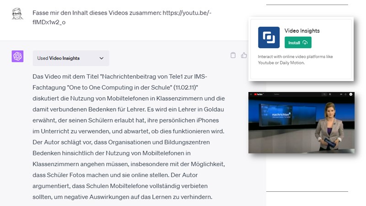
Task: Install the Video Insights plugin
Action: 298,43
